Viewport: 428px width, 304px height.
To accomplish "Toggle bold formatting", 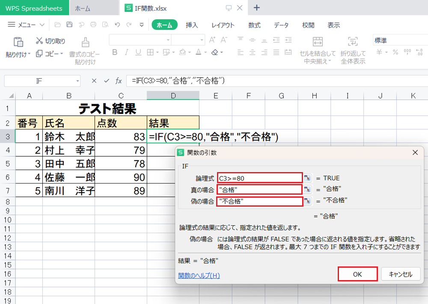I will pos(115,52).
